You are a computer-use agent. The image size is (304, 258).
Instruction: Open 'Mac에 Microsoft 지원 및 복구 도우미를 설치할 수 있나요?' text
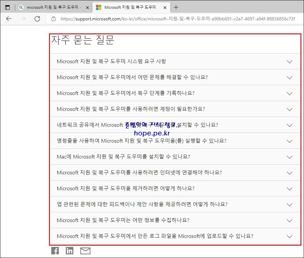point(124,157)
